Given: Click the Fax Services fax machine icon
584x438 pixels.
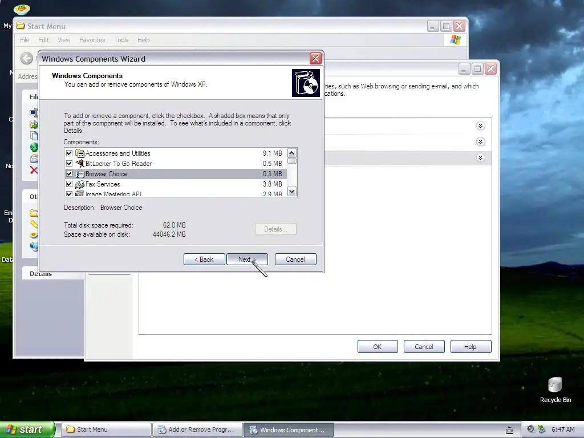Looking at the screenshot, I should click(x=80, y=184).
